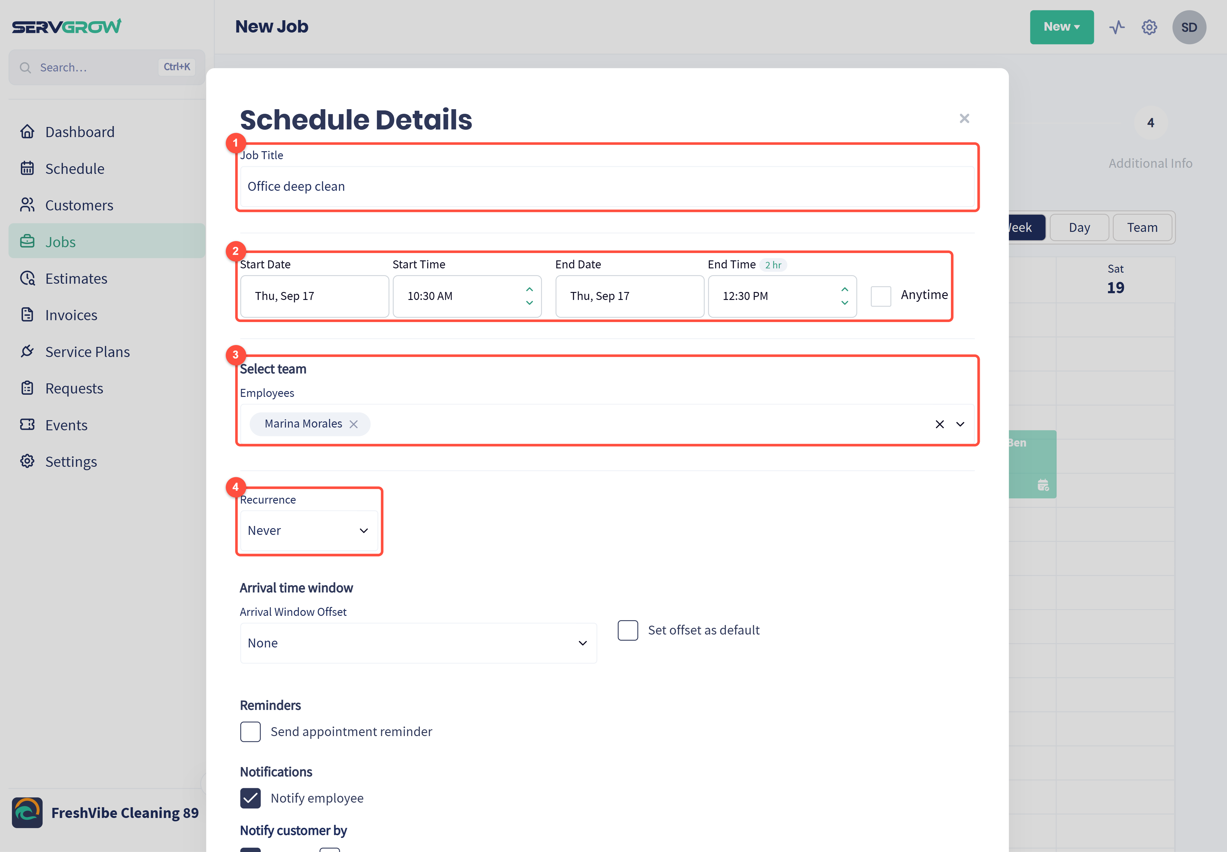This screenshot has width=1227, height=852.
Task: Check Send appointment reminder
Action: click(250, 731)
